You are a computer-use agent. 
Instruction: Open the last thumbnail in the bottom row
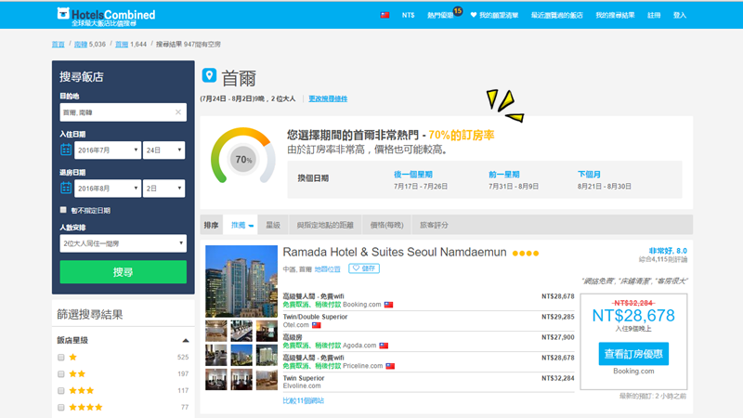267,380
